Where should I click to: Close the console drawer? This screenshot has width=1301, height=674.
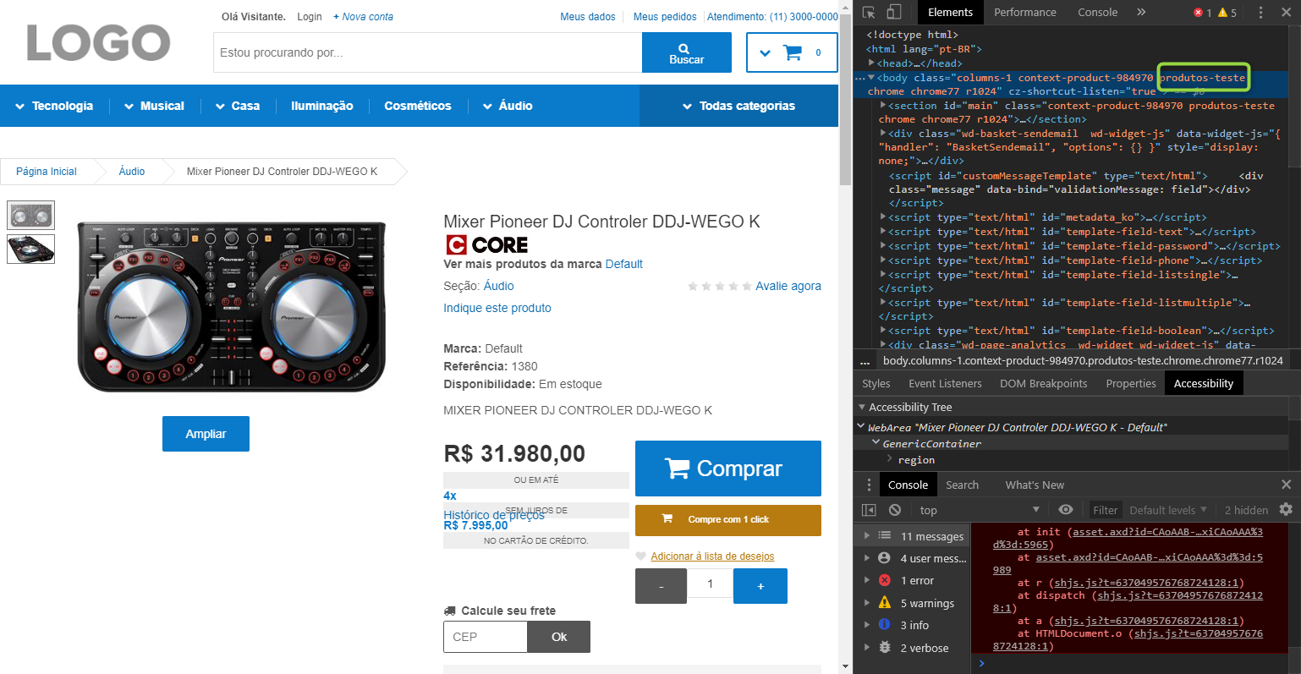tap(1286, 485)
